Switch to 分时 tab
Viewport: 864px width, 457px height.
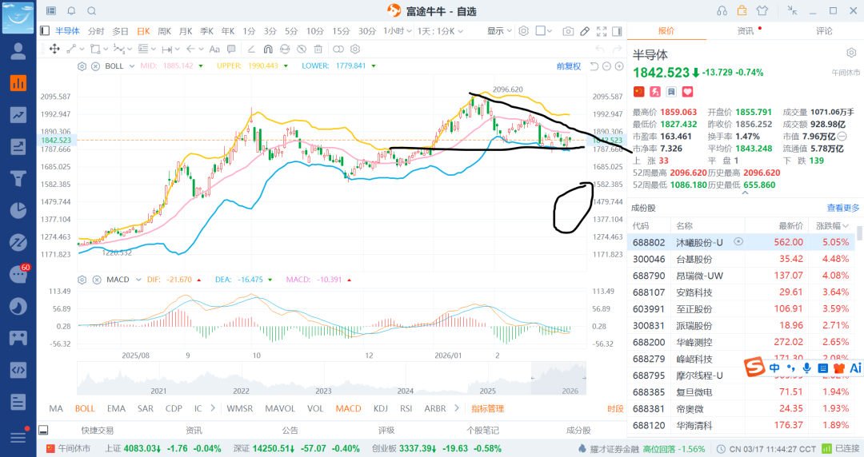[x=96, y=31]
